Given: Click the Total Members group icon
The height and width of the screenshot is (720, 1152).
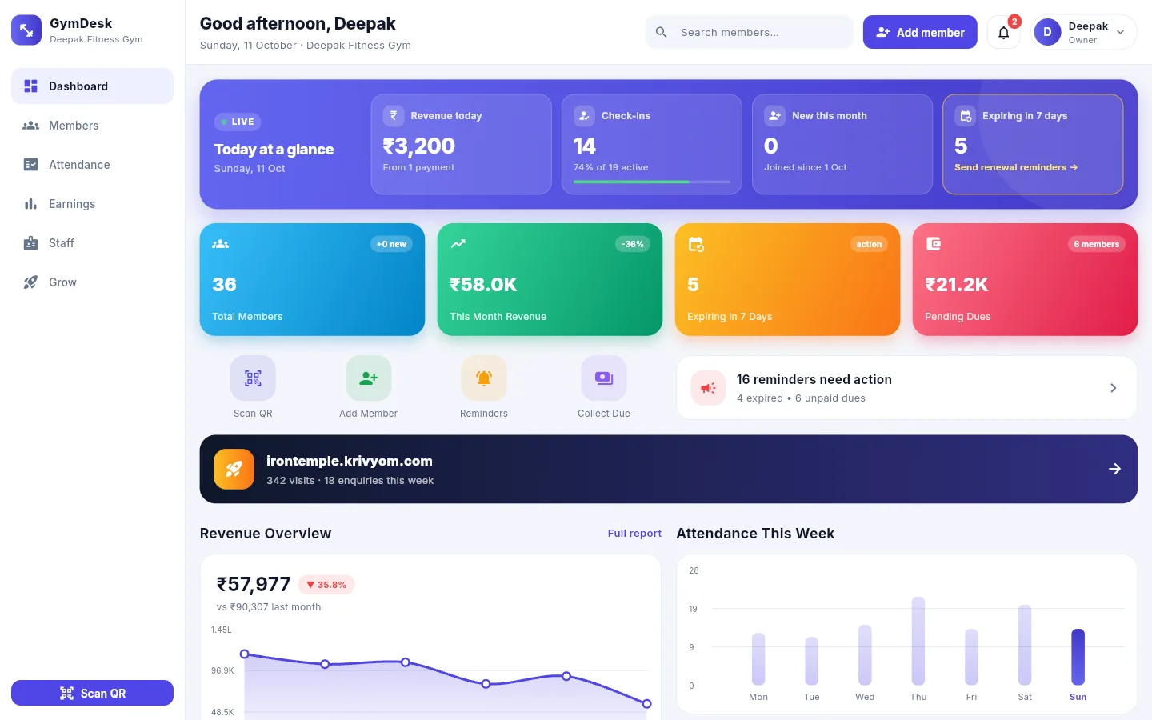Looking at the screenshot, I should click(220, 244).
